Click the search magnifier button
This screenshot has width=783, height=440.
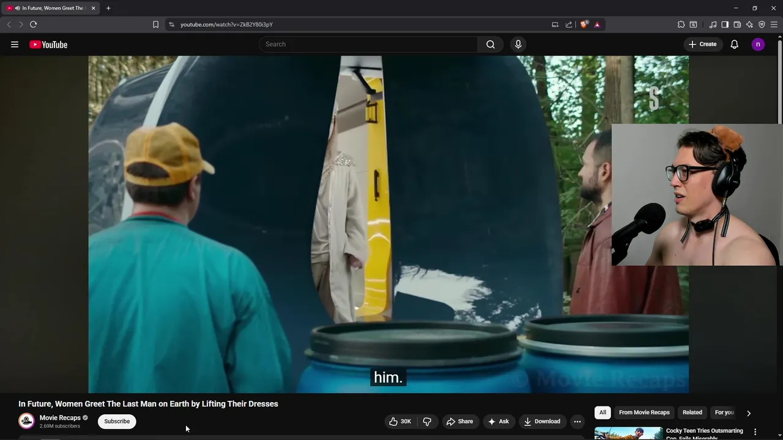click(491, 44)
